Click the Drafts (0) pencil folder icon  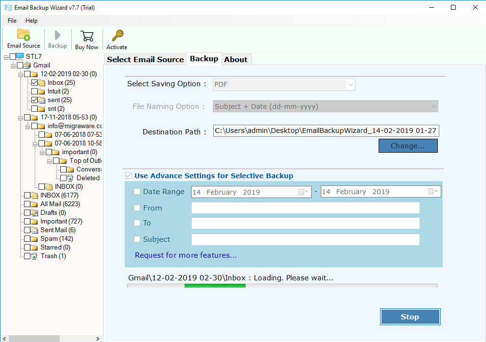pos(34,213)
